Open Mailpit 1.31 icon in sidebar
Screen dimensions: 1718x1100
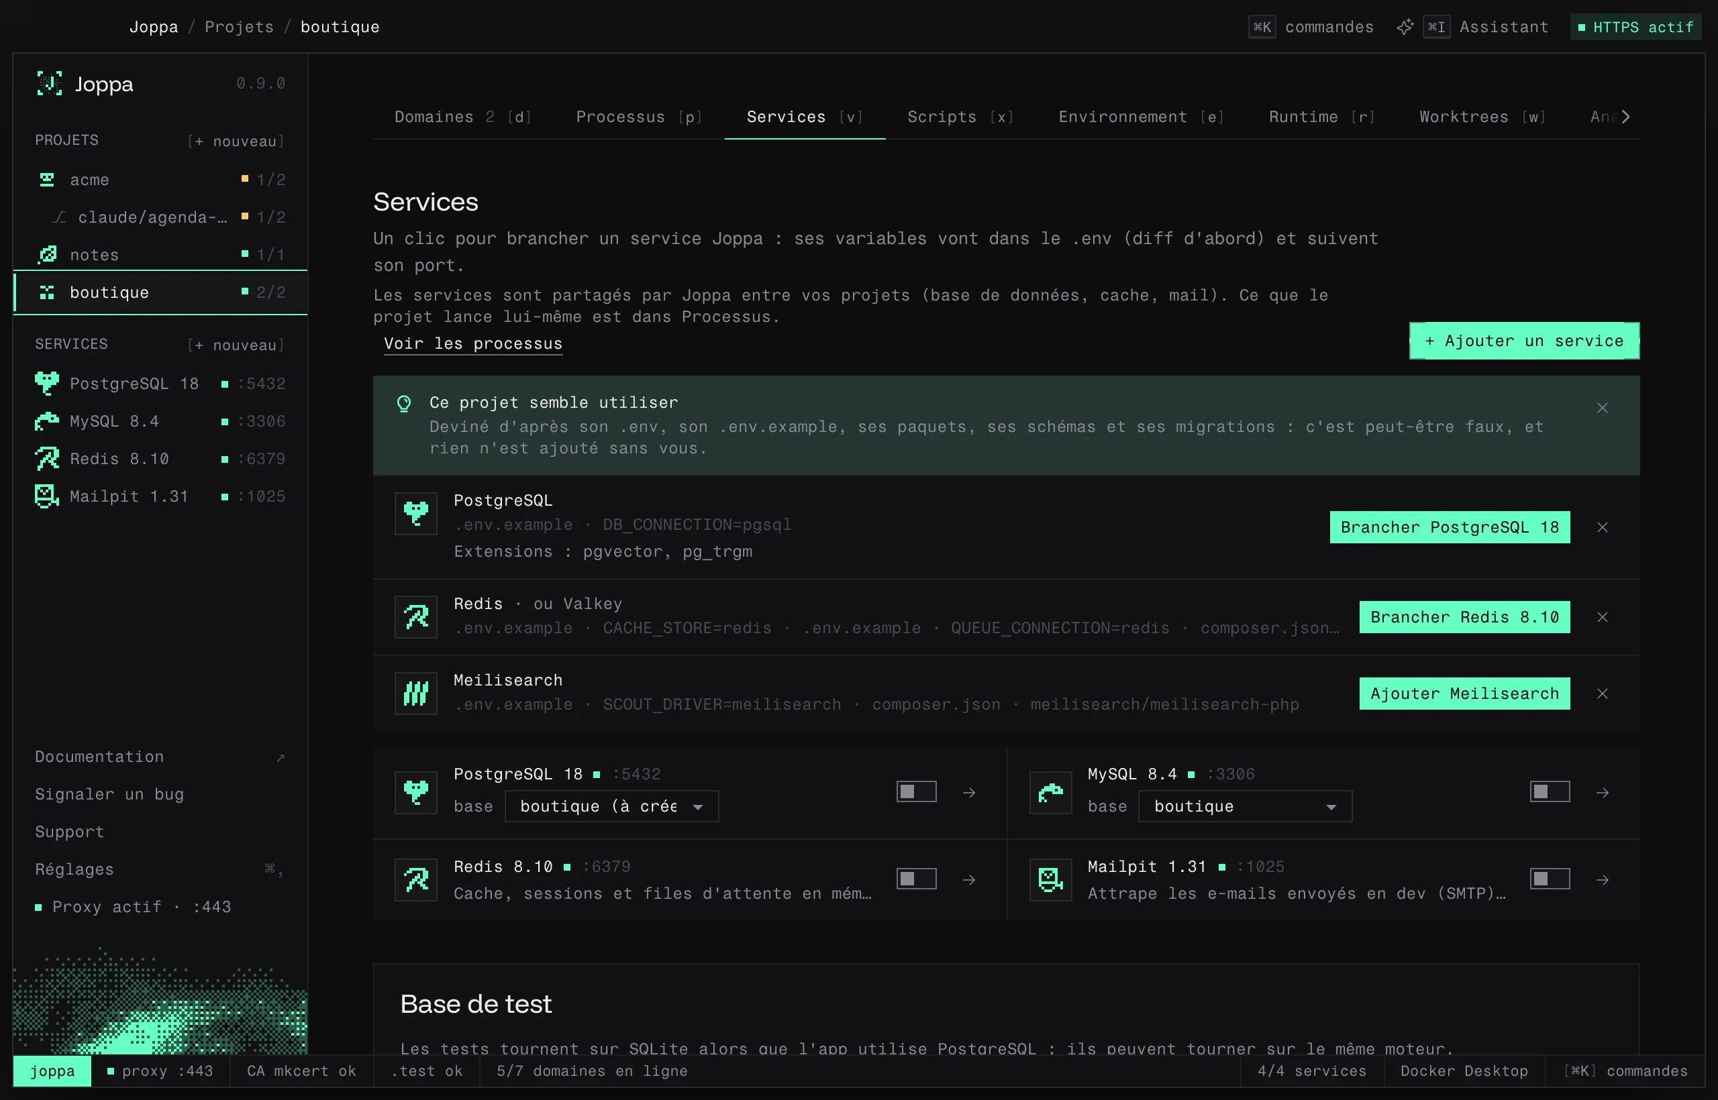tap(47, 496)
